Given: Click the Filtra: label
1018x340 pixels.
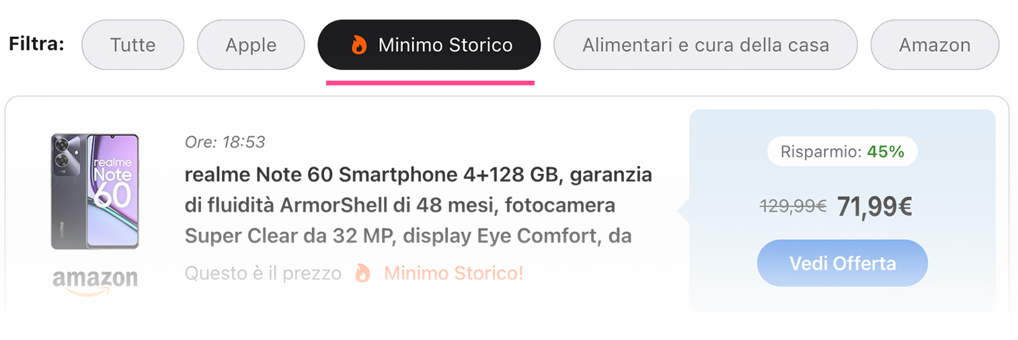Looking at the screenshot, I should pyautogui.click(x=36, y=44).
